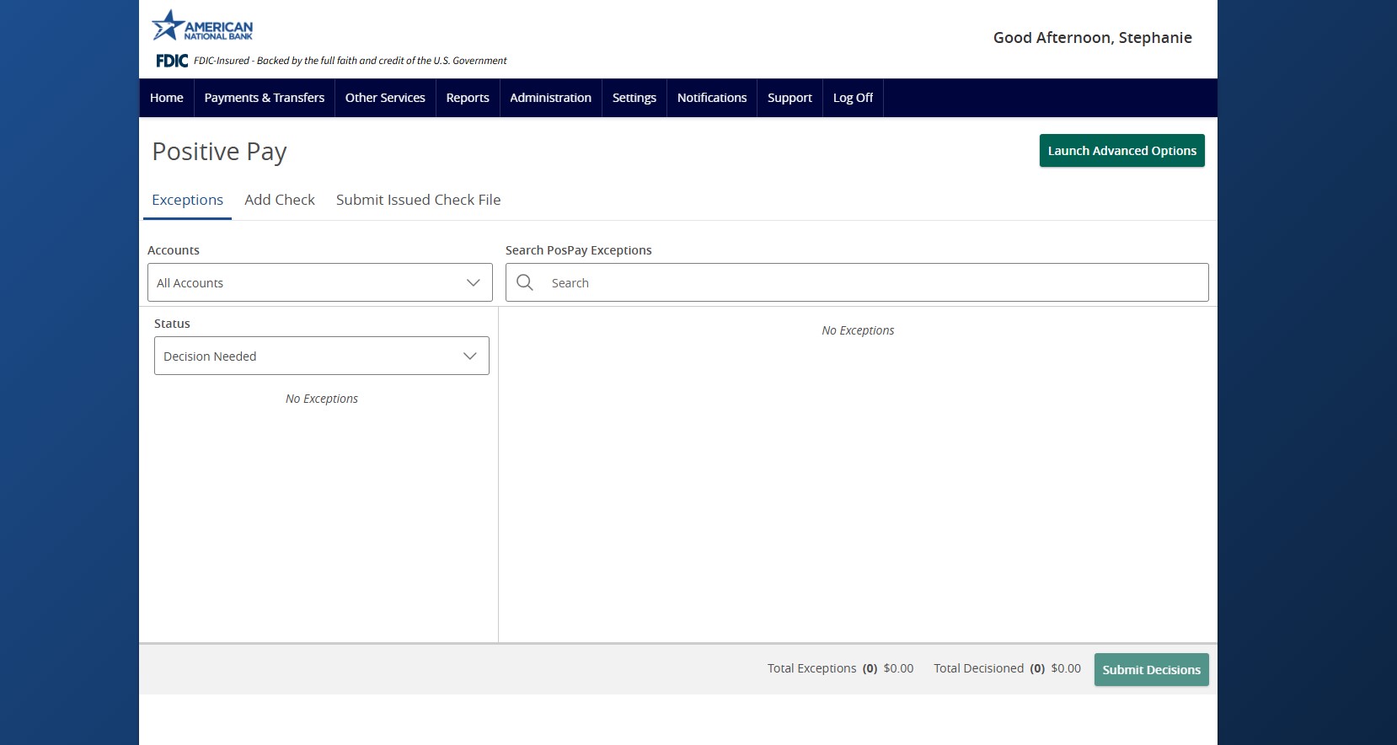Click the FDIC insured logo
The height and width of the screenshot is (745, 1397).
(172, 61)
